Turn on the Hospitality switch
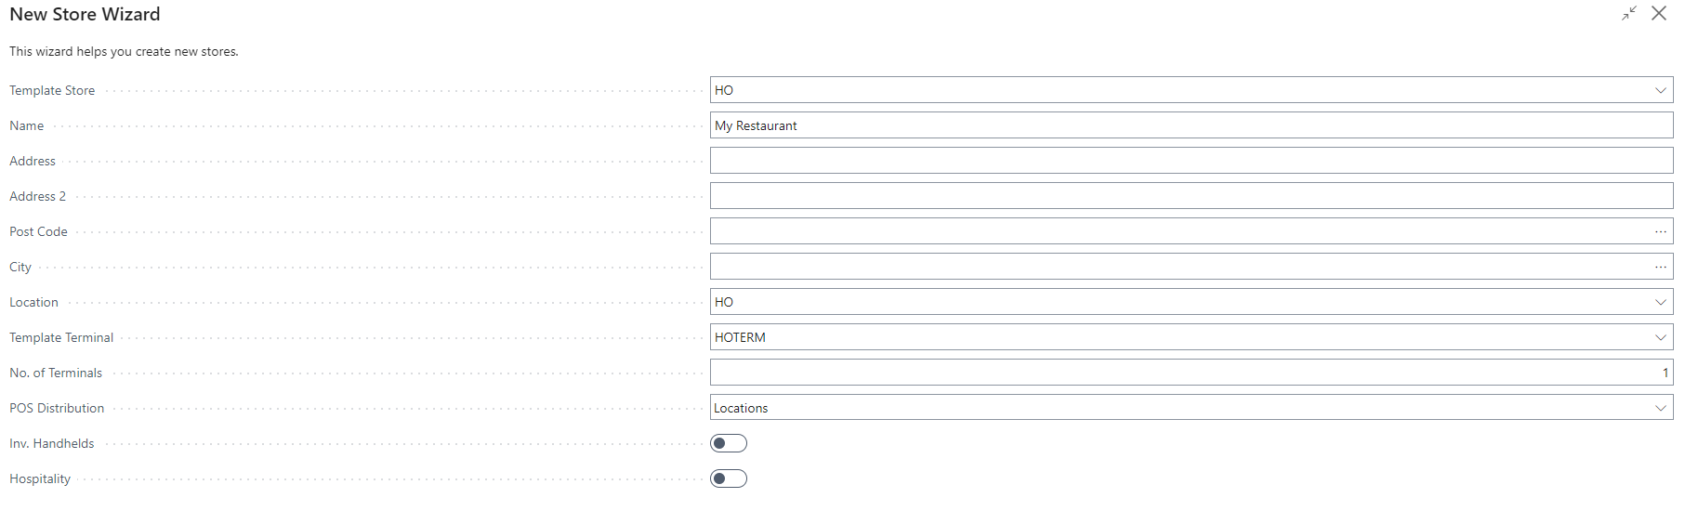Screen dimensions: 1685x524 click(x=729, y=478)
